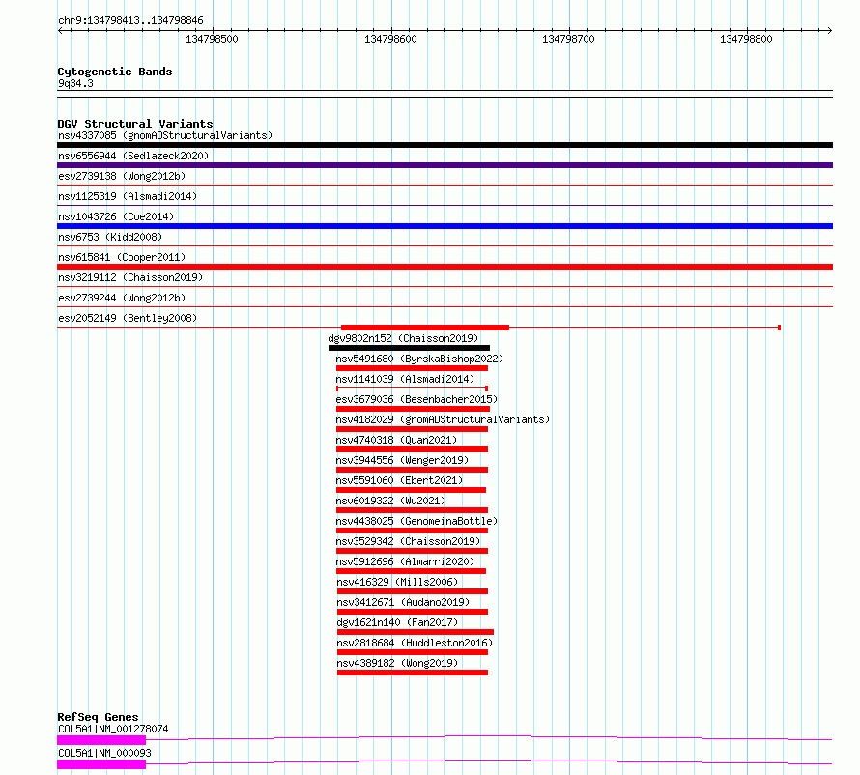Click the blue nsv1043726 Coe2014 bar

coord(444,226)
